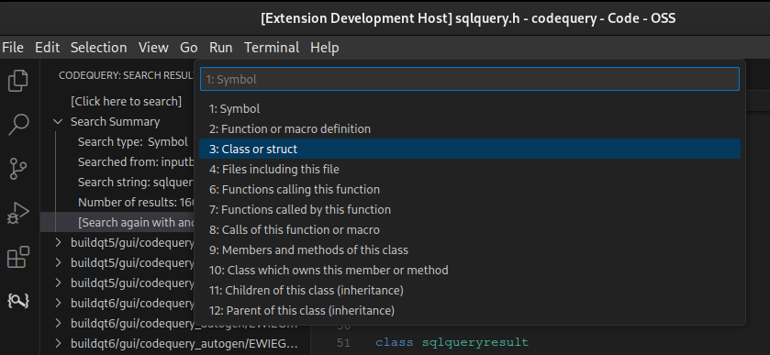Open the Run and Debug view icon
This screenshot has width=770, height=355.
click(x=18, y=213)
